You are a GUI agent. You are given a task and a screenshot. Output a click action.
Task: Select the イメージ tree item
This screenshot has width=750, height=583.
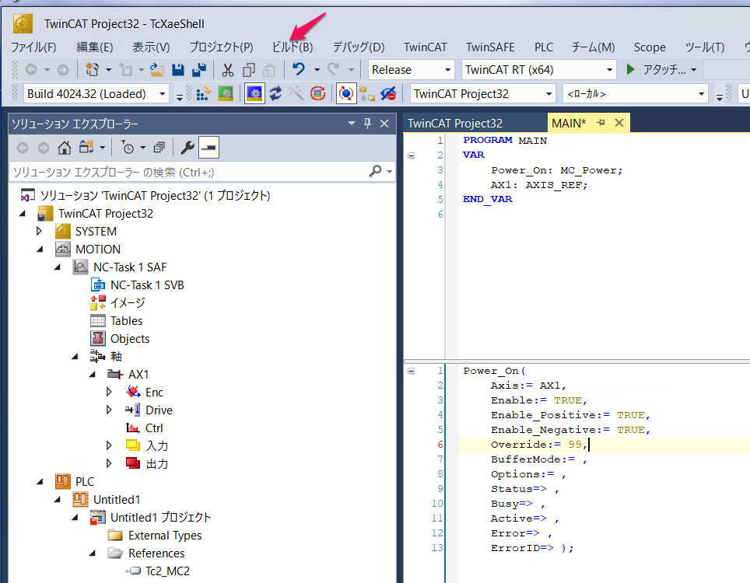point(128,303)
